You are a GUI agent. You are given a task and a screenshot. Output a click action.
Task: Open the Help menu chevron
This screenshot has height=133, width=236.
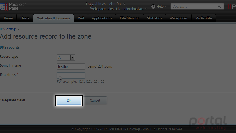165,7
